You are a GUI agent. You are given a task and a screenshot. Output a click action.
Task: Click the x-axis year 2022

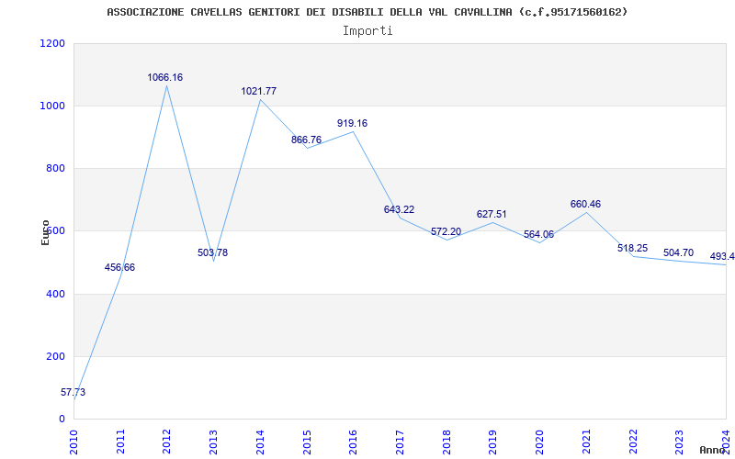tap(632, 442)
